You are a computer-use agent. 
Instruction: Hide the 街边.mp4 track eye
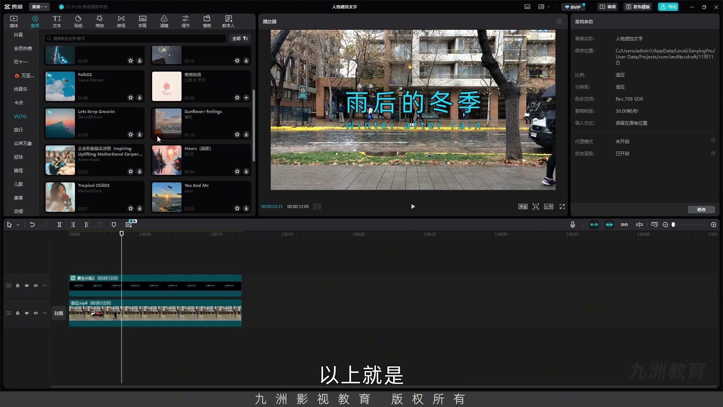pos(26,313)
